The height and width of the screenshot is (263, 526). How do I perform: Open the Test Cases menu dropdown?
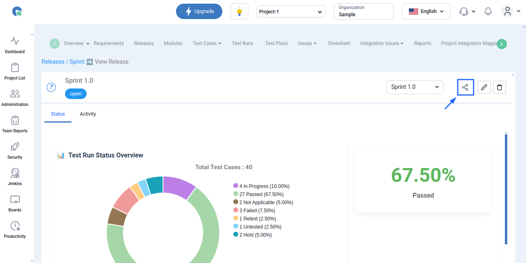pos(207,43)
